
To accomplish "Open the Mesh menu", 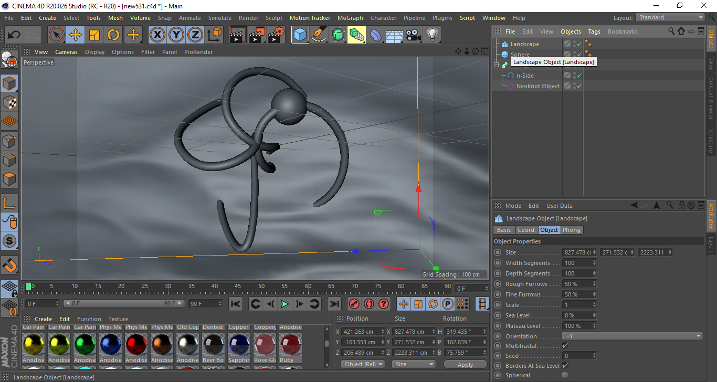I will coord(115,18).
